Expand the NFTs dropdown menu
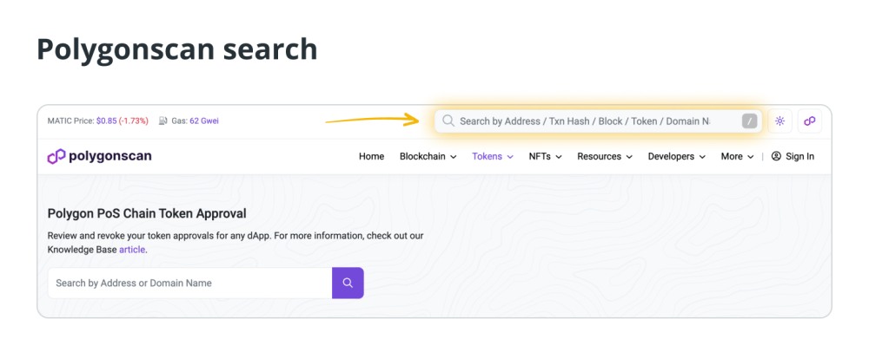The height and width of the screenshot is (352, 869). pos(546,156)
